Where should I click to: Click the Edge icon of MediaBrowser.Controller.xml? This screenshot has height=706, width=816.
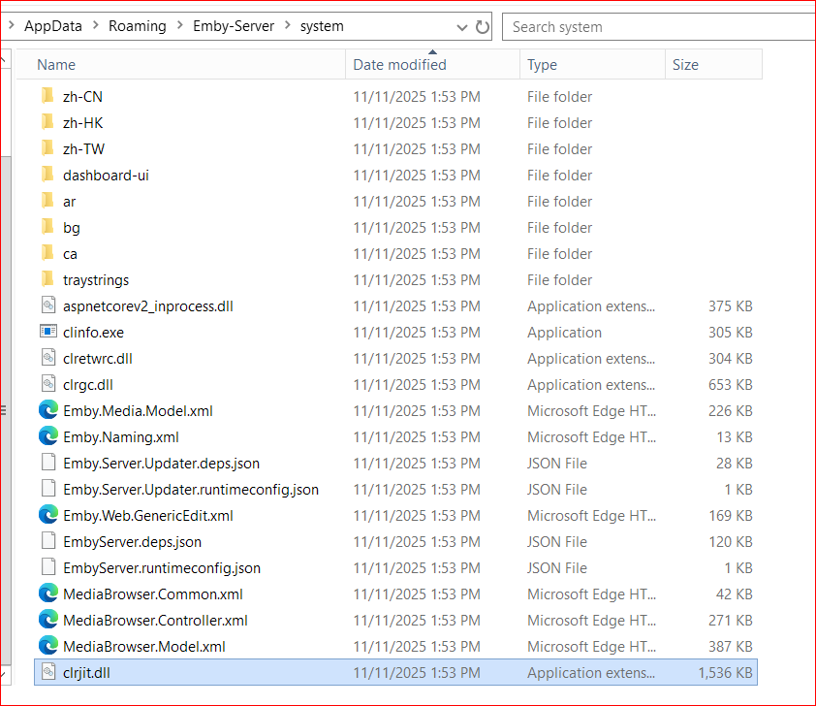pyautogui.click(x=48, y=620)
